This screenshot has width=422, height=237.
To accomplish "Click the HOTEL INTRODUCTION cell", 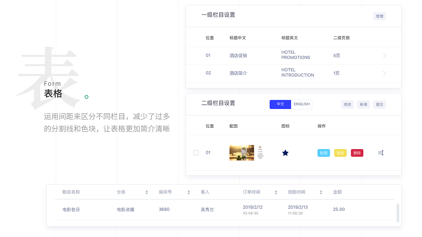I will pyautogui.click(x=298, y=72).
